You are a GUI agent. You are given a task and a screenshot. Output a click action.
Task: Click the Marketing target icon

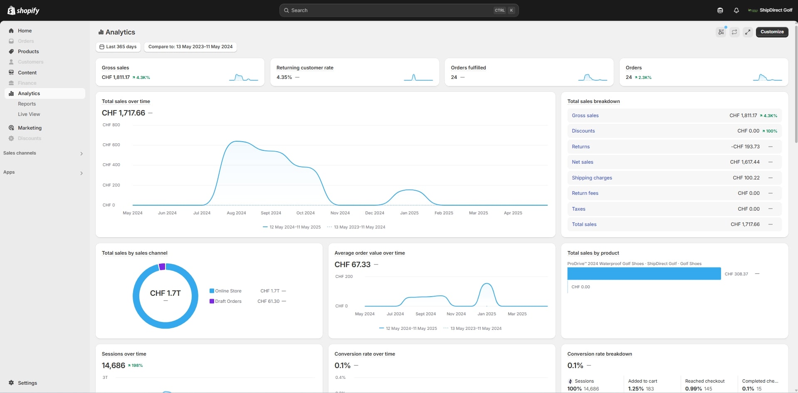click(x=11, y=128)
